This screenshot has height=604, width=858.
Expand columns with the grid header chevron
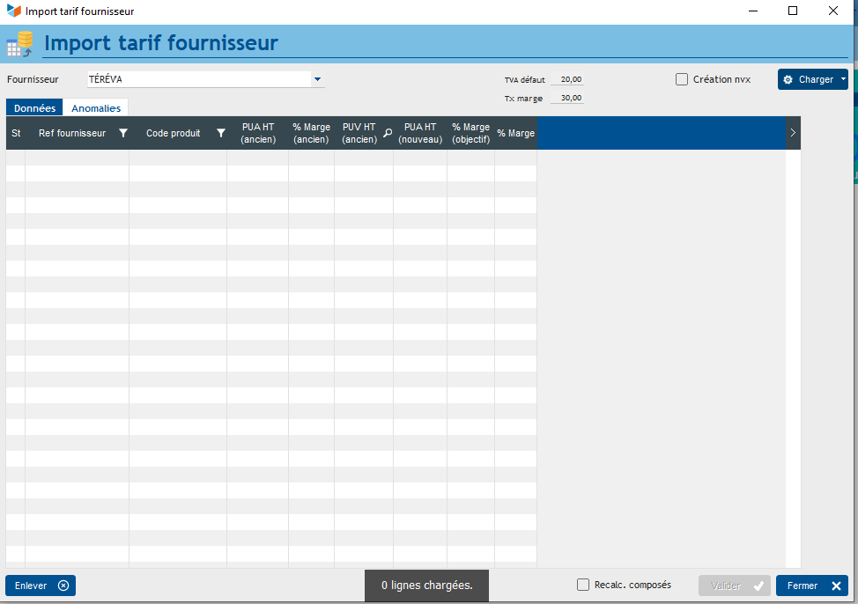point(793,133)
